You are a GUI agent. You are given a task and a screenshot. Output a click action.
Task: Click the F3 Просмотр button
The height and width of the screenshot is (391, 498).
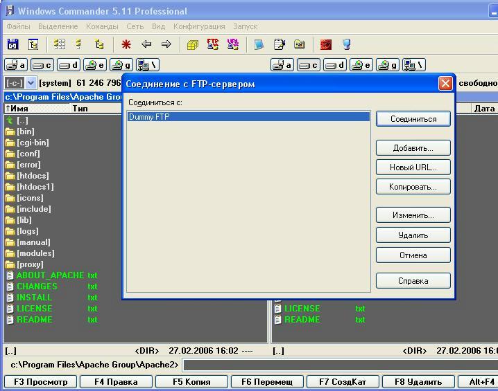[41, 382]
